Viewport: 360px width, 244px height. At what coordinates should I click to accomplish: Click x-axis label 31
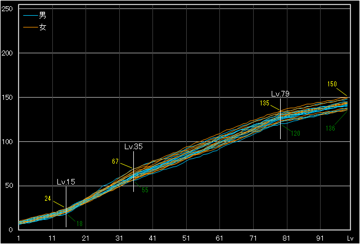(x=119, y=238)
